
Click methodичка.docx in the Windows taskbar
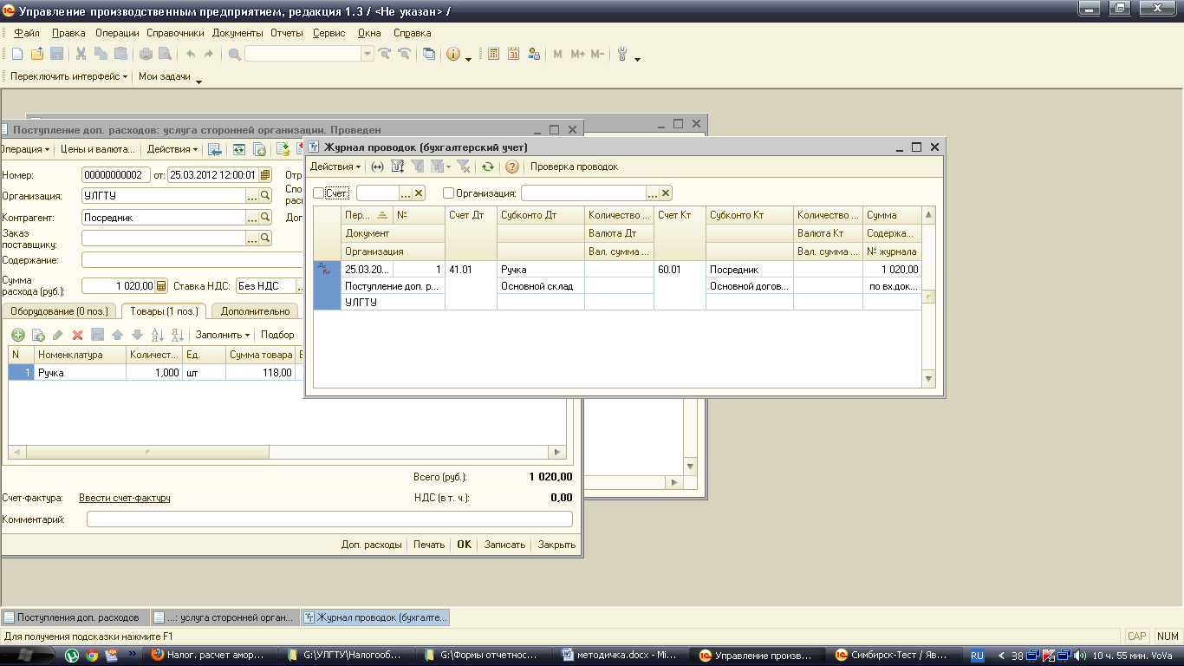pyautogui.click(x=619, y=656)
